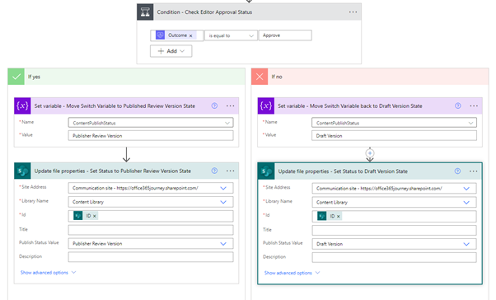Expand Library Name dropdown in Publisher Review card

coord(223,202)
